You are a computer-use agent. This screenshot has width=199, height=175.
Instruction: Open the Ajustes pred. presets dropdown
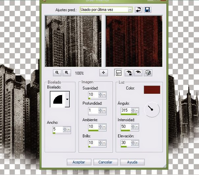(x=130, y=10)
